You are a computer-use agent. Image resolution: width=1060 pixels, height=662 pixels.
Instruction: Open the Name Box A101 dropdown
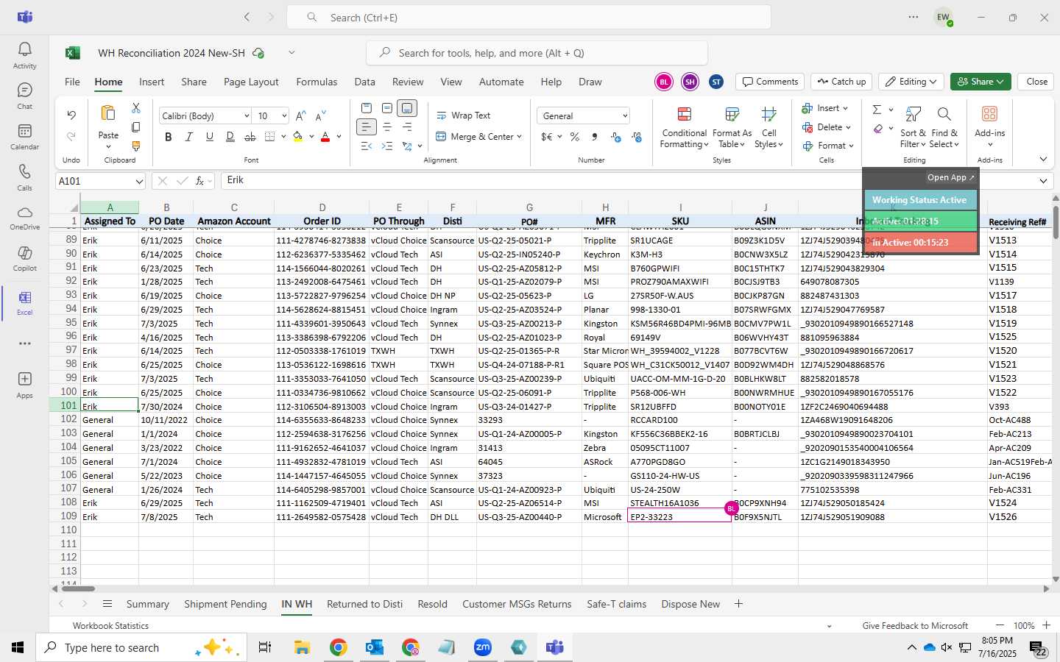click(x=138, y=181)
